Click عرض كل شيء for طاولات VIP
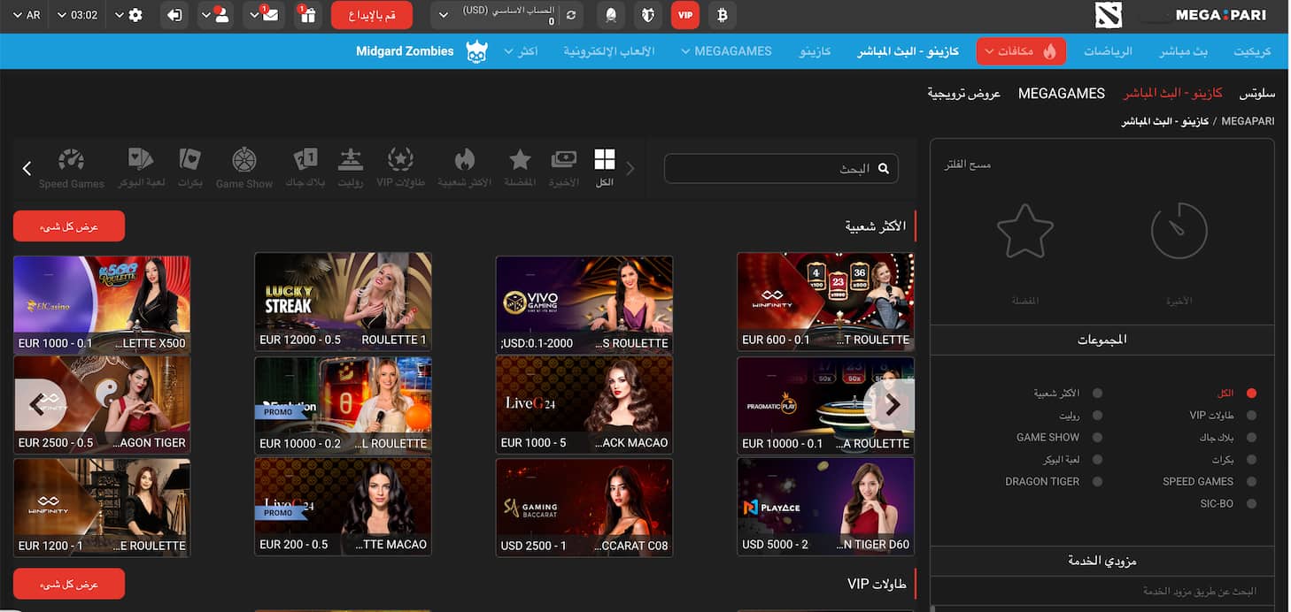Image resolution: width=1291 pixels, height=612 pixels. [x=69, y=584]
